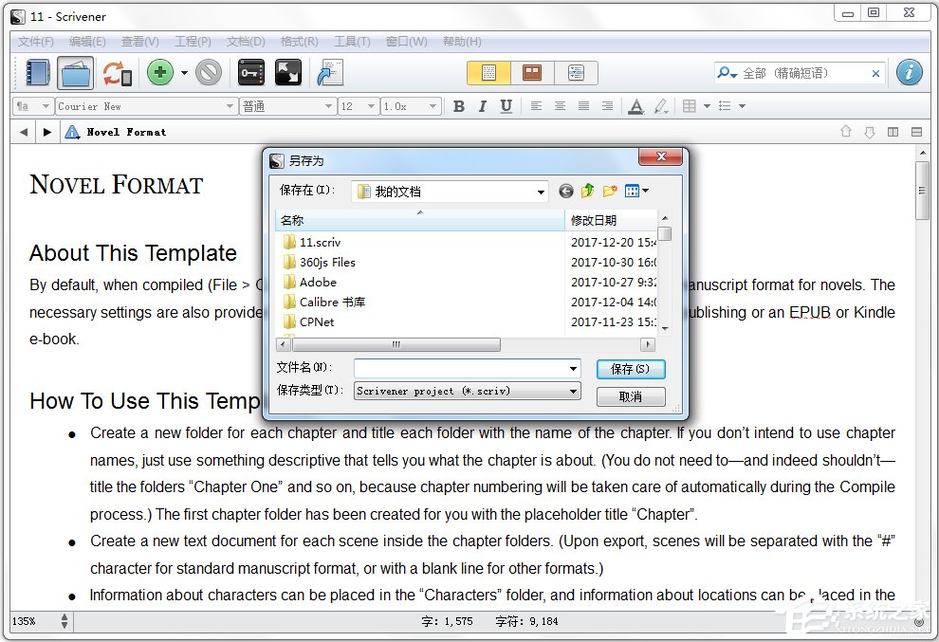Go forward with the right arrow

(46, 132)
